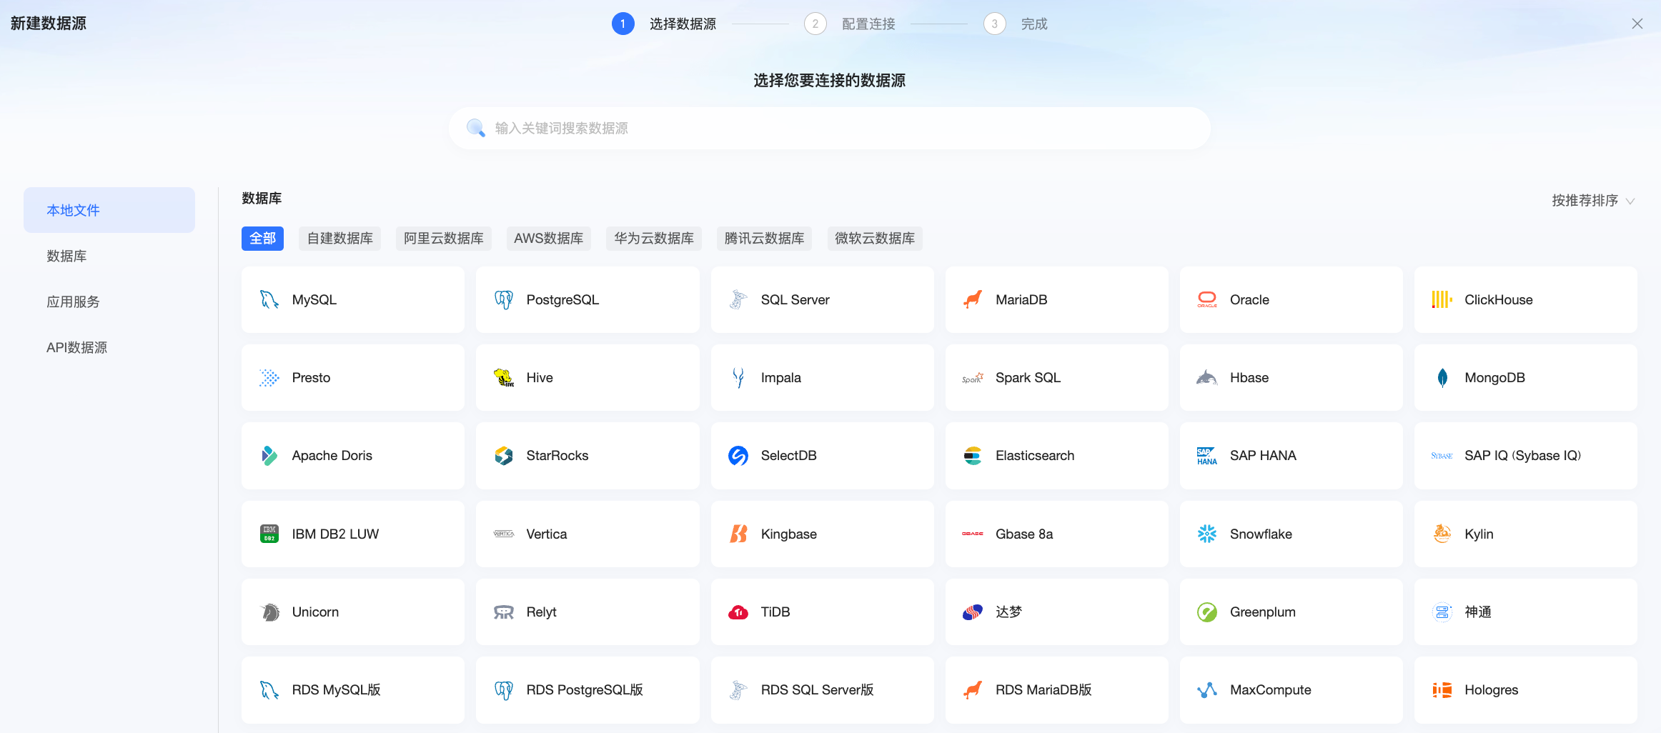Click the MongoDB leaf icon

point(1442,378)
